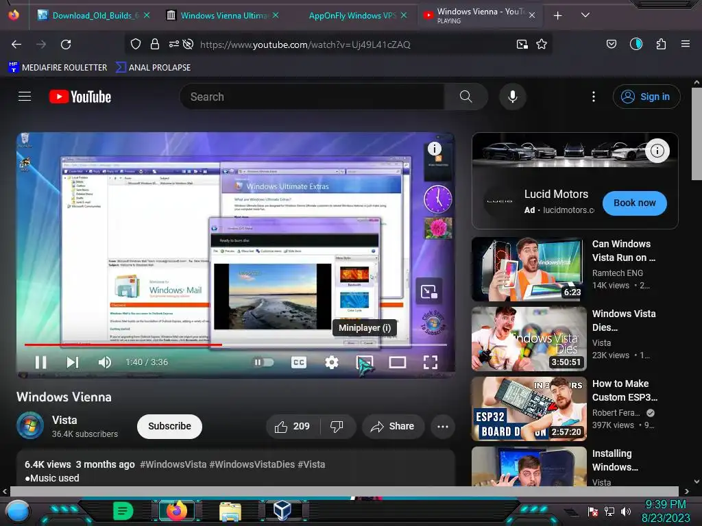702x526 pixels.
Task: Go to YouTube home via logo
Action: click(x=80, y=97)
